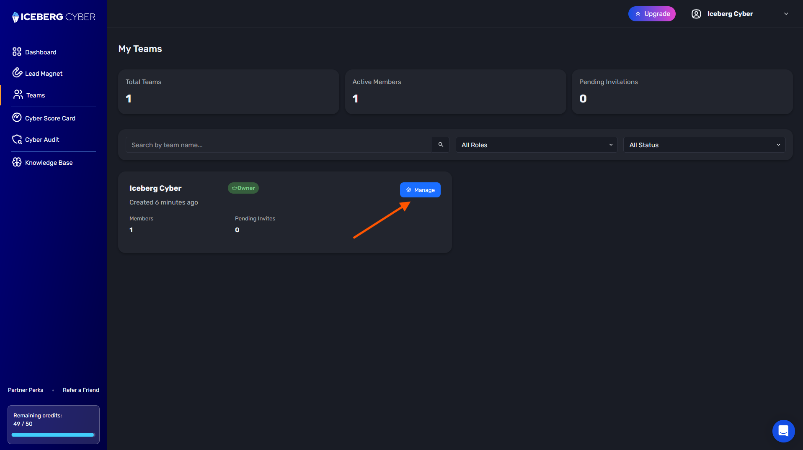Viewport: 803px width, 450px height.
Task: Click the Upgrade button
Action: (x=652, y=14)
